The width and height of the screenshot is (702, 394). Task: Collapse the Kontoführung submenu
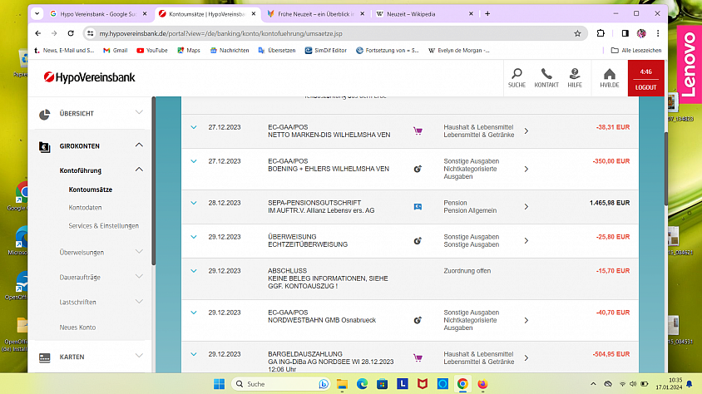pyautogui.click(x=139, y=170)
